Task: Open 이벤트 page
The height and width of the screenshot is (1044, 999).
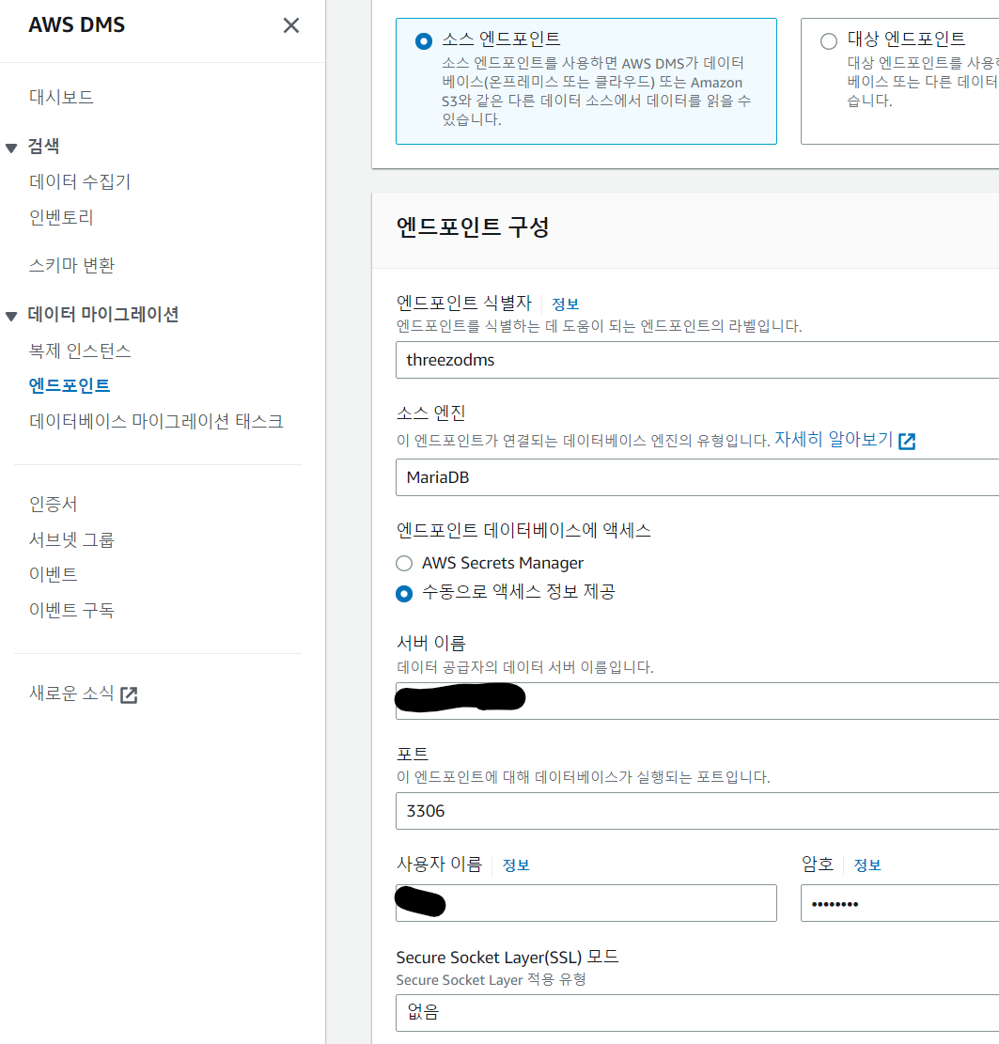Action: [x=54, y=574]
